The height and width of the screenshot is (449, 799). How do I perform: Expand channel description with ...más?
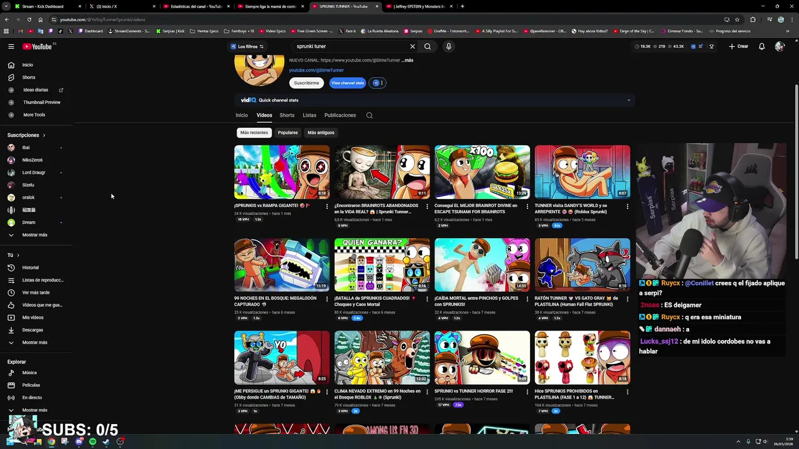(x=407, y=60)
